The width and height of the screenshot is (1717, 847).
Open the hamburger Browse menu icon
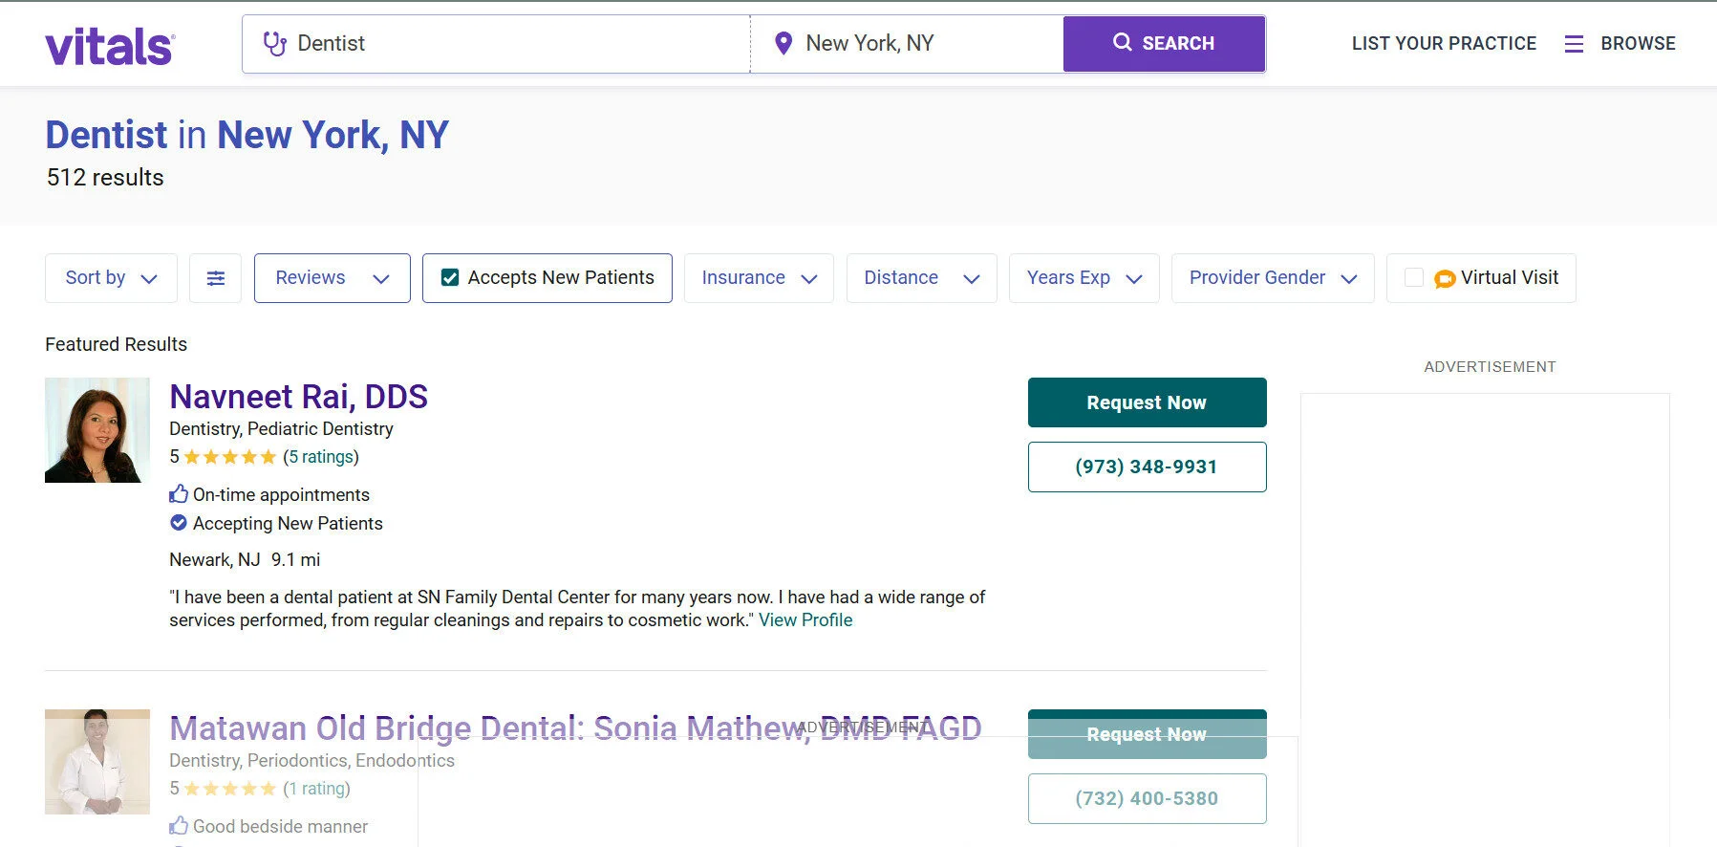pyautogui.click(x=1574, y=44)
